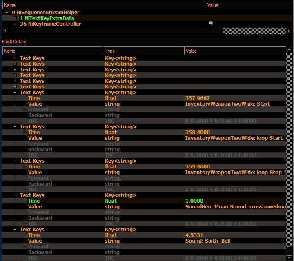Screen dimensions: 294x261
Task: Click the green highlighted Time row name
Action: coord(34,201)
